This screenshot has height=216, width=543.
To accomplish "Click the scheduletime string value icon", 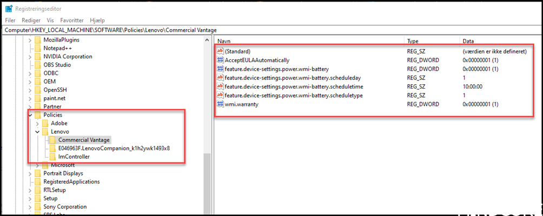I will [220, 86].
